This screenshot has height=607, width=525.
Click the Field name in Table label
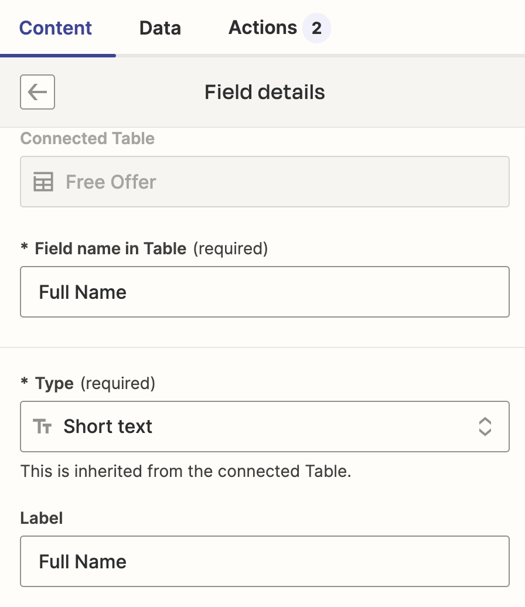[x=110, y=249]
